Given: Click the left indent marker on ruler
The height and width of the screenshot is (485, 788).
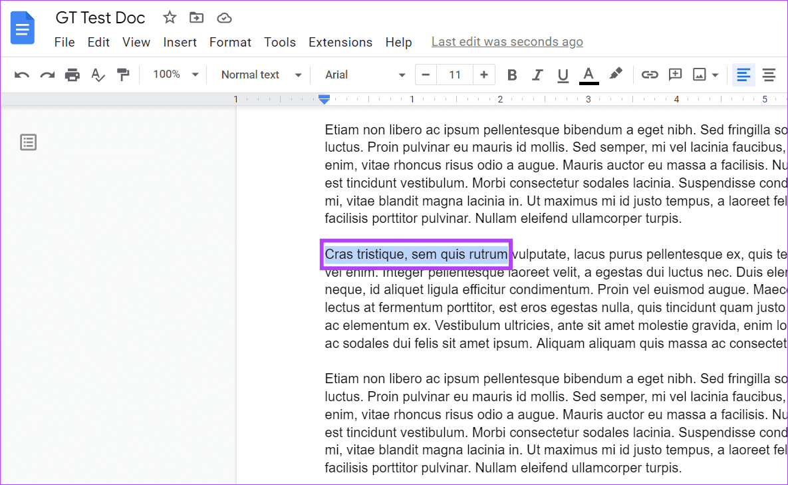Looking at the screenshot, I should (x=324, y=100).
